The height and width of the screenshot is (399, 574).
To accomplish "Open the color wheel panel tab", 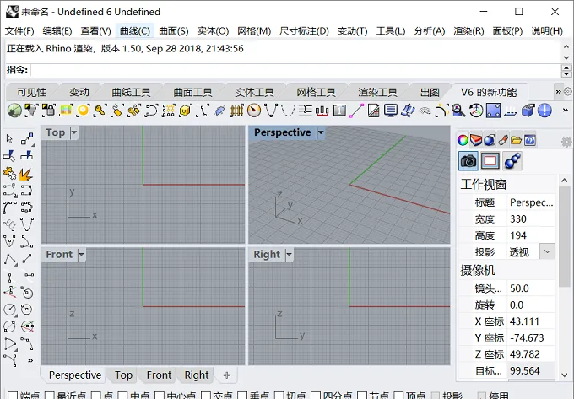I will (x=463, y=140).
